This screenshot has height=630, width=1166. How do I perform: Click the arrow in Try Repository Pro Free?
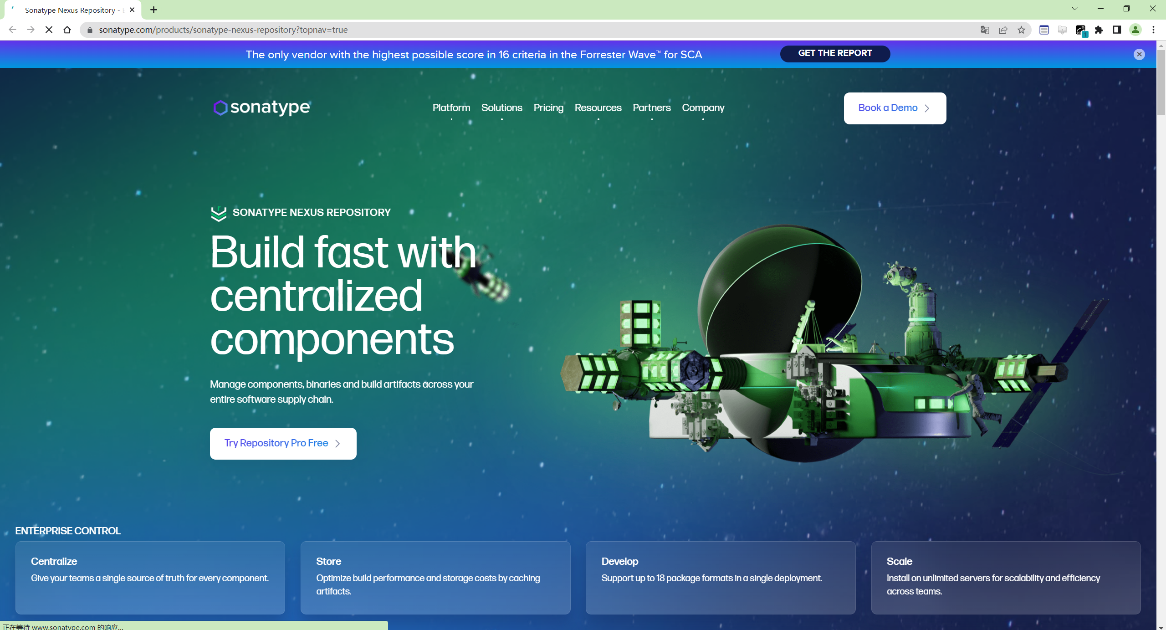point(337,444)
